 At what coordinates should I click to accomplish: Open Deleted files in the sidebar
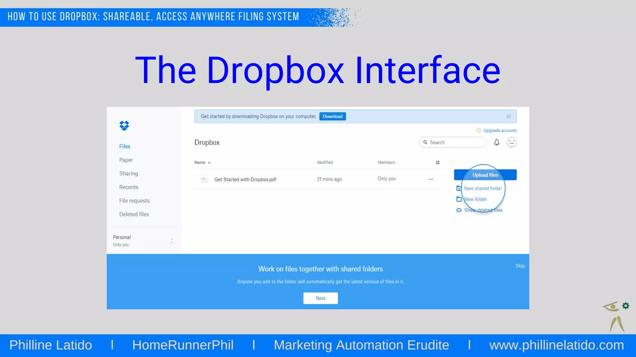134,214
